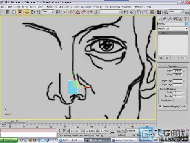This screenshot has height=143, width=190.
Task: Toggle Angle Snap
Action: (x=78, y=12)
